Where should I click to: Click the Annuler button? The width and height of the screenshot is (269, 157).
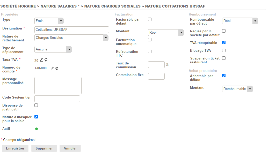click(x=70, y=148)
